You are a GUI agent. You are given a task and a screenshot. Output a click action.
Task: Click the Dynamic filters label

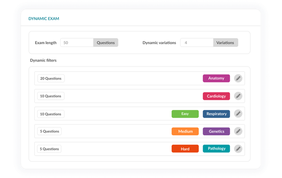tap(43, 60)
